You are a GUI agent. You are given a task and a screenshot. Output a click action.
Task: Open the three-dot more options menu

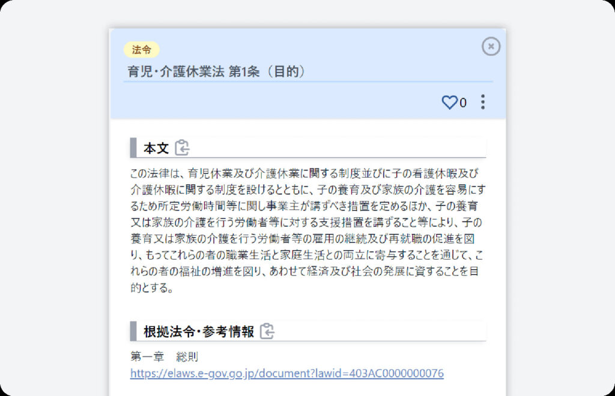[483, 102]
